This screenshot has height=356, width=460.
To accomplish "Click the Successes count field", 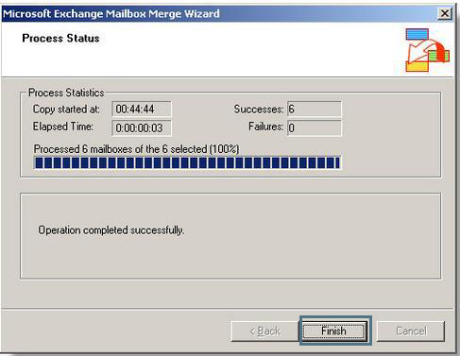I will pos(315,110).
